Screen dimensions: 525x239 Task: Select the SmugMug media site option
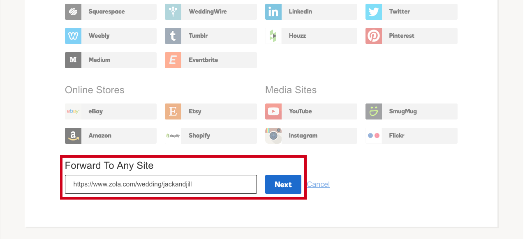point(412,111)
